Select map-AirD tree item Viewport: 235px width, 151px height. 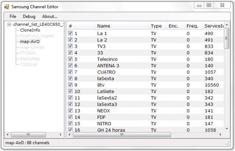(30, 42)
